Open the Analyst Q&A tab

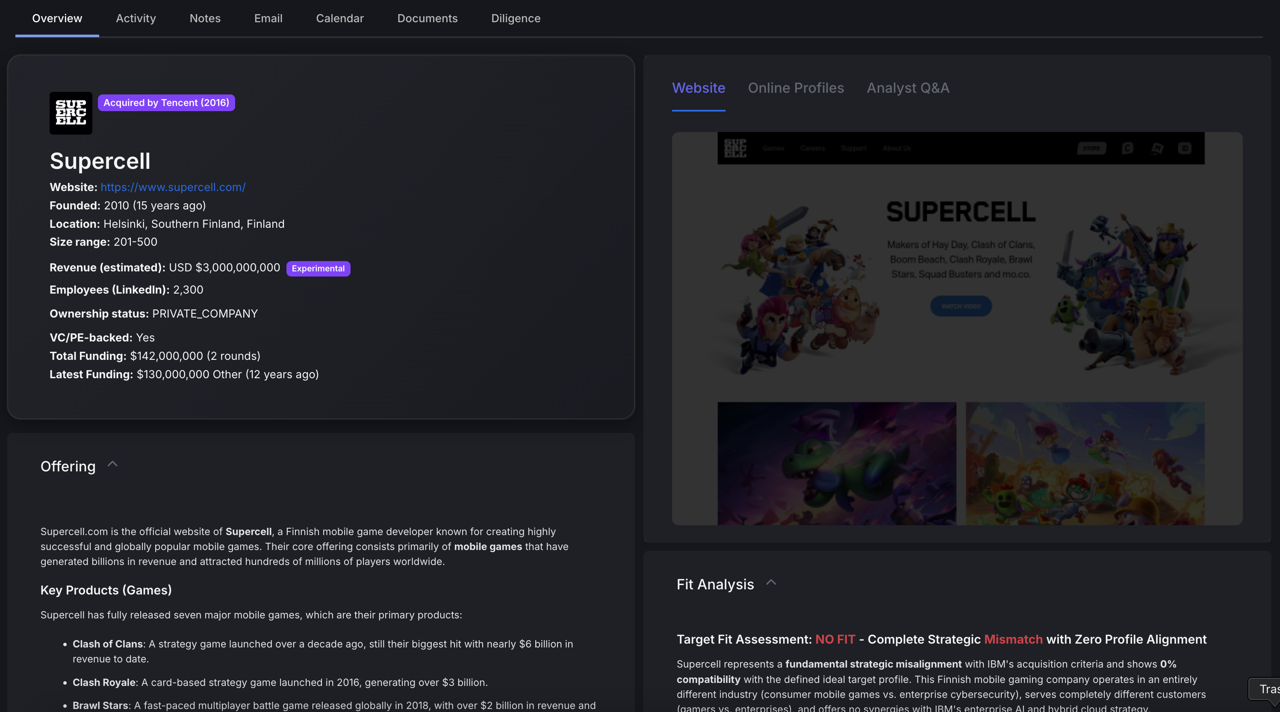coord(908,88)
